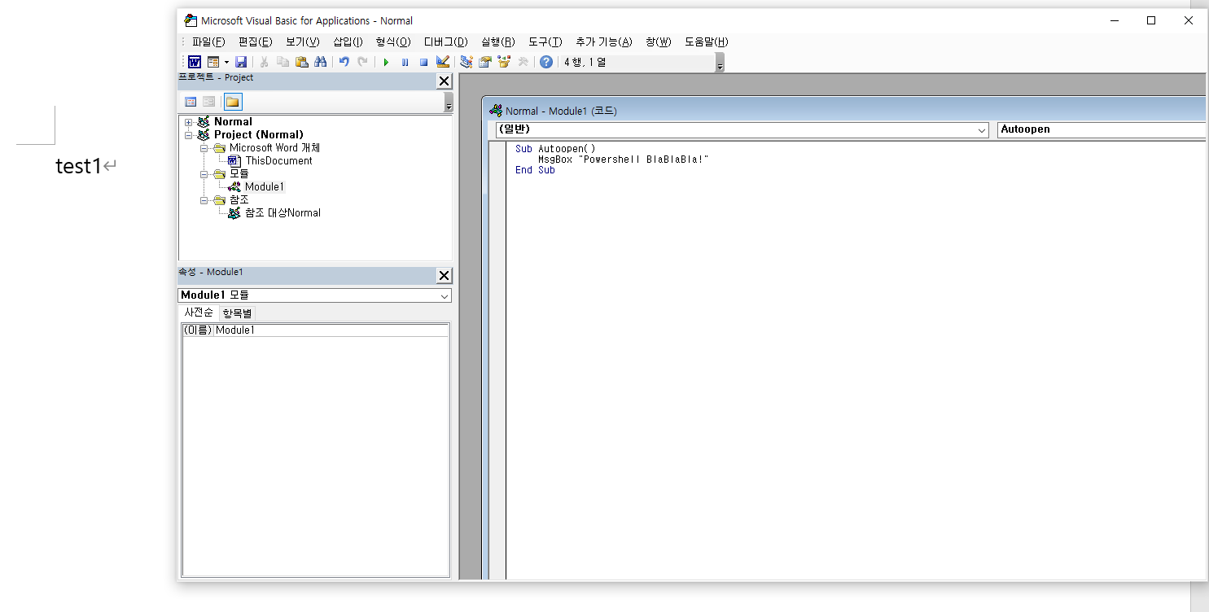Click the View Code icon in Project panel
This screenshot has height=612, width=1209.
(x=191, y=102)
